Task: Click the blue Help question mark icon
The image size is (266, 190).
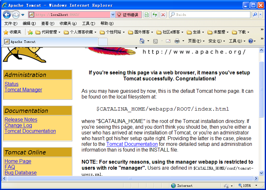Action: tap(251, 41)
